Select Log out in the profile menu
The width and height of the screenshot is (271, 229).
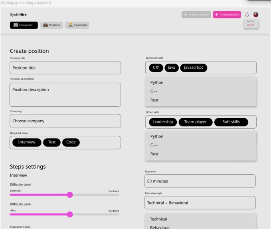tap(250, 25)
